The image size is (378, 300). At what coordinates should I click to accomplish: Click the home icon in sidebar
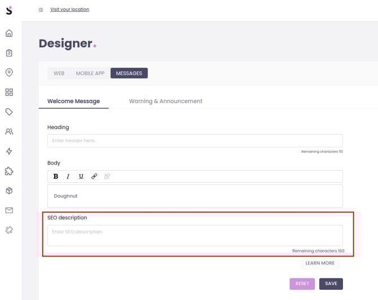pos(9,33)
